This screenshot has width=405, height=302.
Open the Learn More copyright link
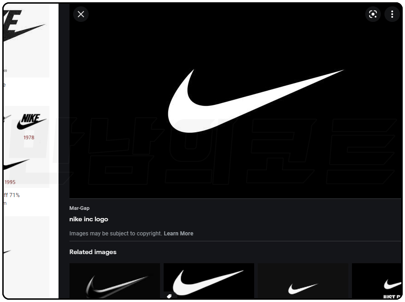178,234
